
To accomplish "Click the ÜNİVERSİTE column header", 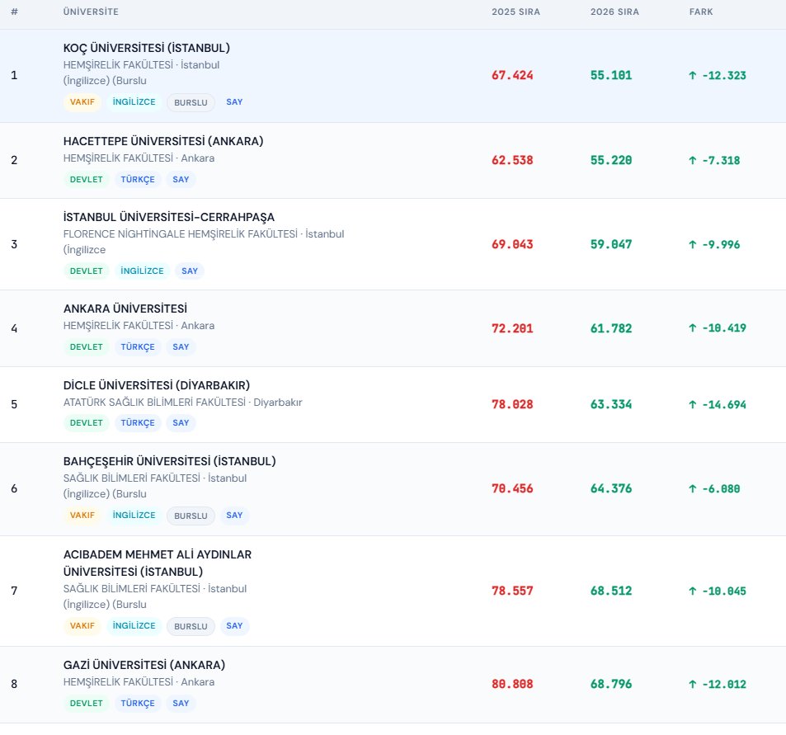I will [91, 12].
